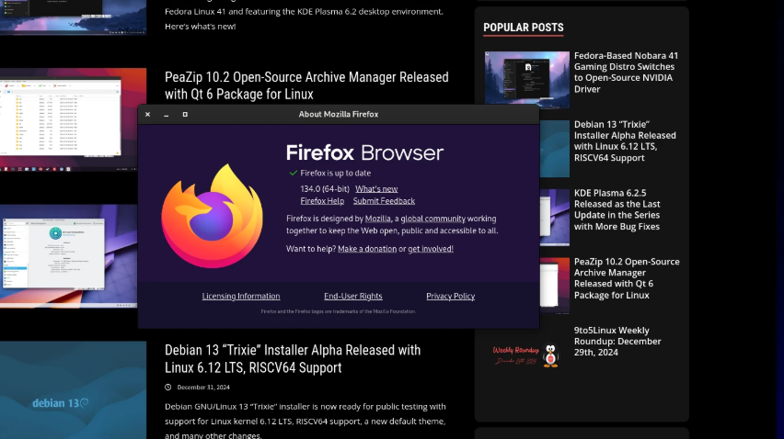Image resolution: width=784 pixels, height=439 pixels.
Task: Click the Make a donation link
Action: pos(367,249)
